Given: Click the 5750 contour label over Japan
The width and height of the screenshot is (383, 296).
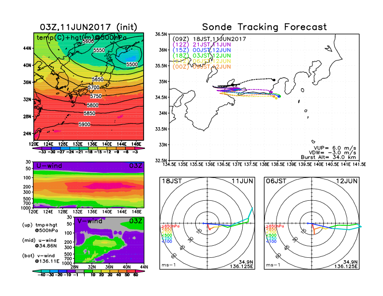Looking at the screenshot, I should tap(96, 96).
